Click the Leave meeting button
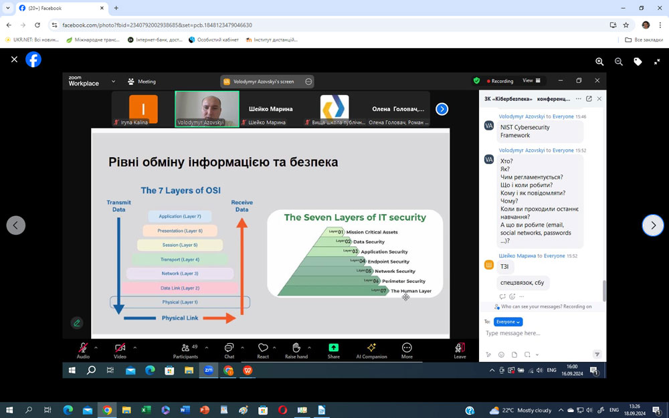669x418 pixels. [460, 350]
